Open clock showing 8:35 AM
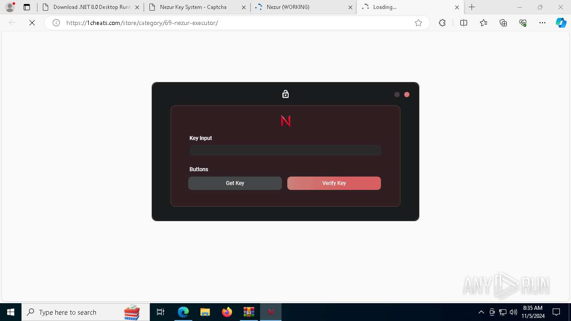The height and width of the screenshot is (321, 571). pos(533,312)
